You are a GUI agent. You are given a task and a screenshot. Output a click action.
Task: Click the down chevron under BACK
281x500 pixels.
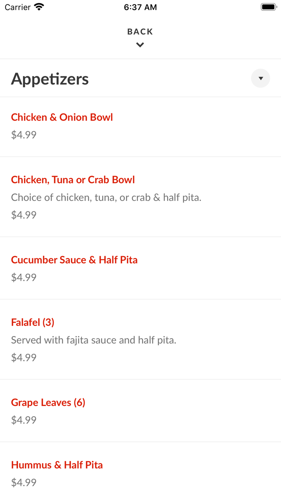point(140,45)
